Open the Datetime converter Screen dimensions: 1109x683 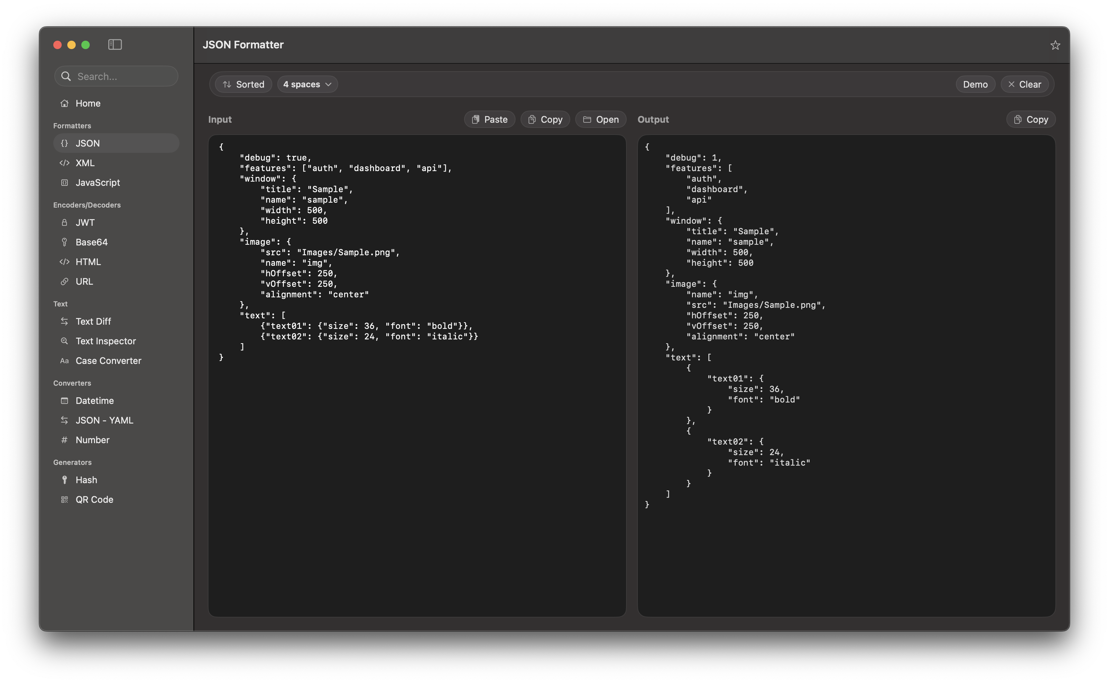pyautogui.click(x=94, y=401)
